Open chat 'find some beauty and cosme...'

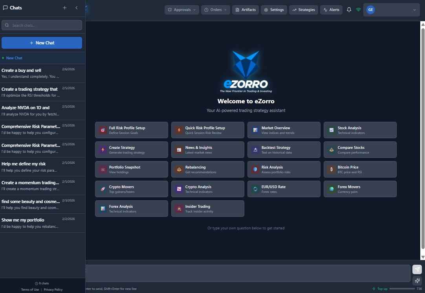pos(42,204)
